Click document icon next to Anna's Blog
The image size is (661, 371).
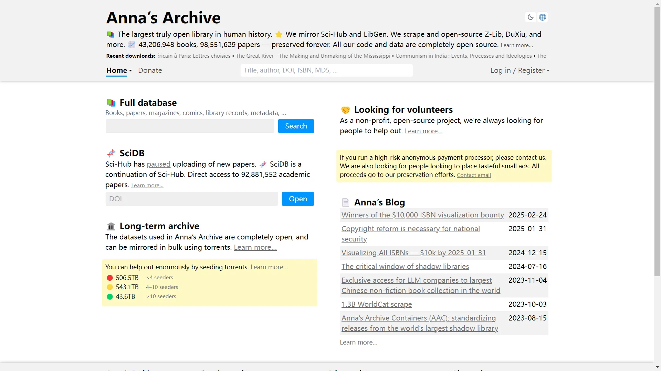(x=346, y=202)
